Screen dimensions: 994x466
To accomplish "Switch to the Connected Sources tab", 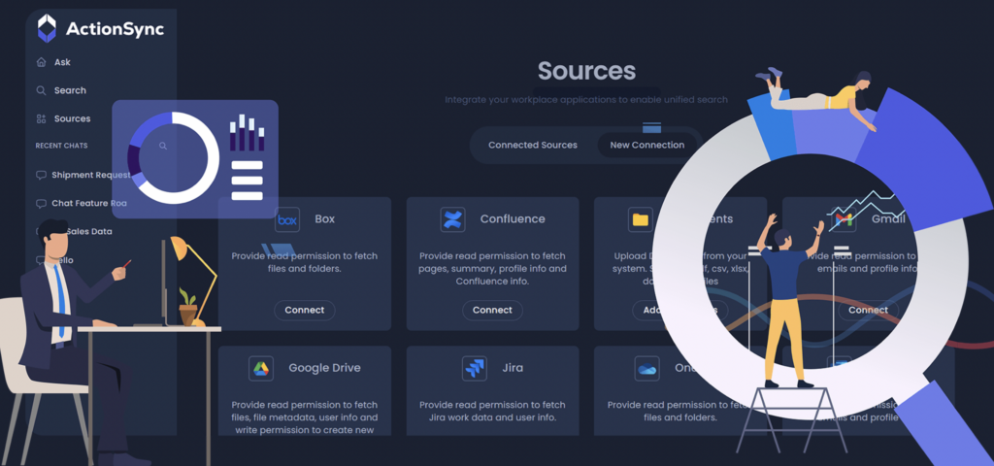I will coord(532,145).
